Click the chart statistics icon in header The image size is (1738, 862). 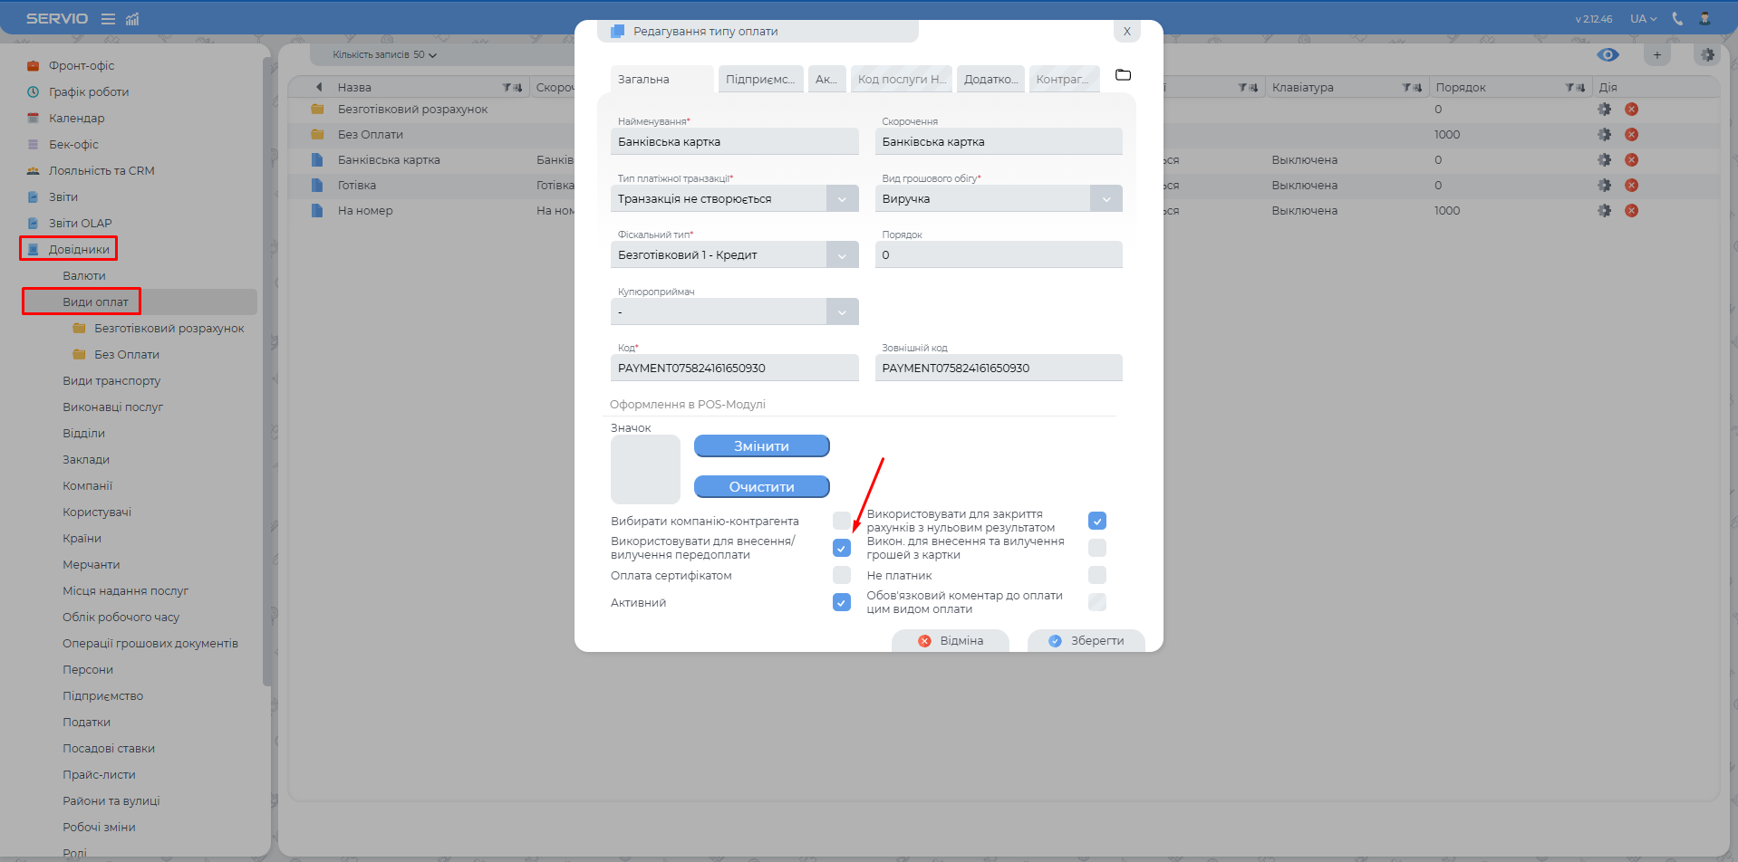(x=132, y=19)
